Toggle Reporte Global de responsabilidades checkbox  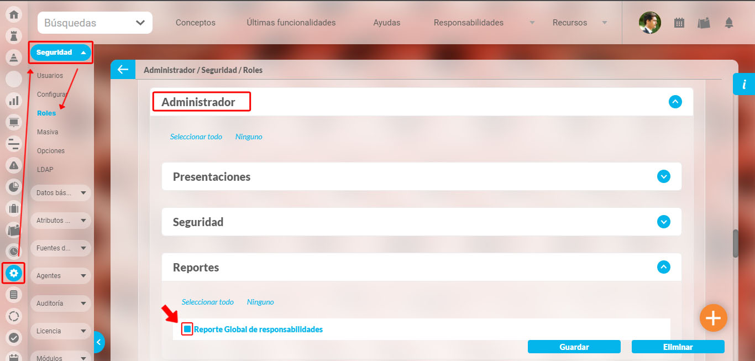pyautogui.click(x=187, y=329)
